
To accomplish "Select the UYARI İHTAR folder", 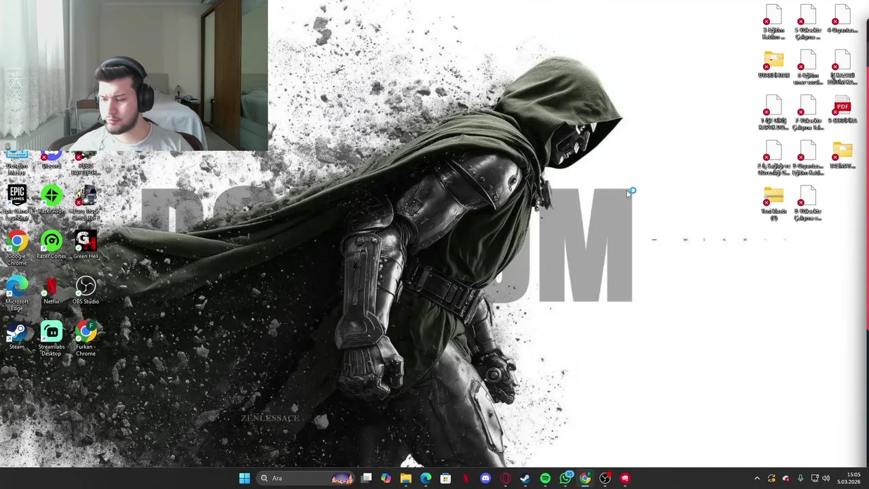I will pyautogui.click(x=773, y=65).
